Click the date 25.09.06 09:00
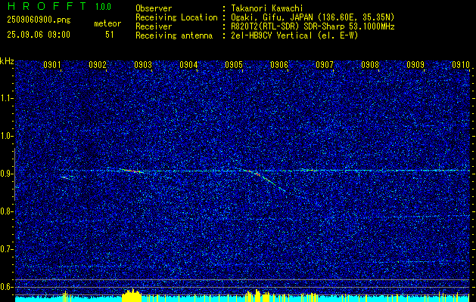The image size is (476, 302). coord(39,35)
